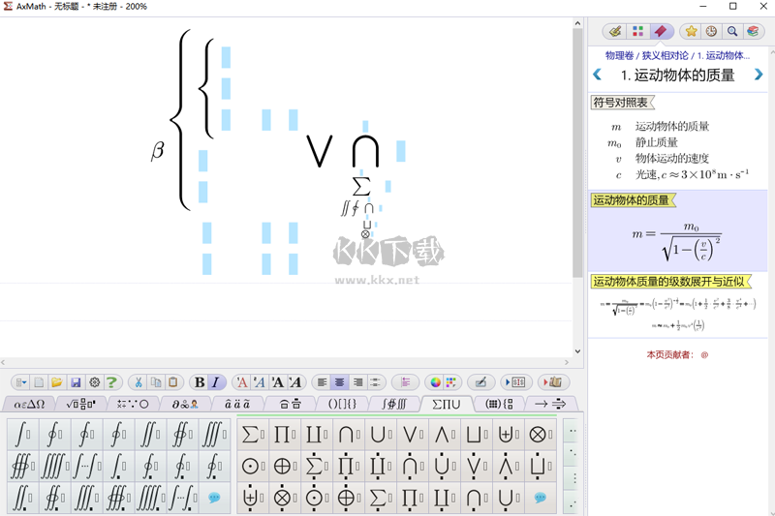Viewport: 775px width, 516px height.
Task: Open the arrows tab
Action: [550, 404]
